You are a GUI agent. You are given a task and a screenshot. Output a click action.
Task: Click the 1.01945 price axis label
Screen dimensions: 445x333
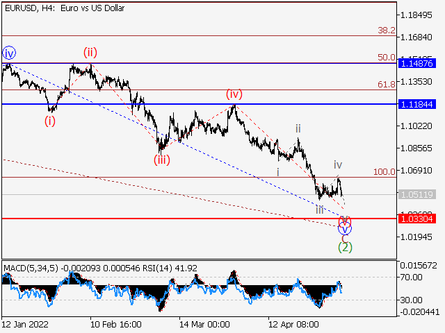[416, 237]
